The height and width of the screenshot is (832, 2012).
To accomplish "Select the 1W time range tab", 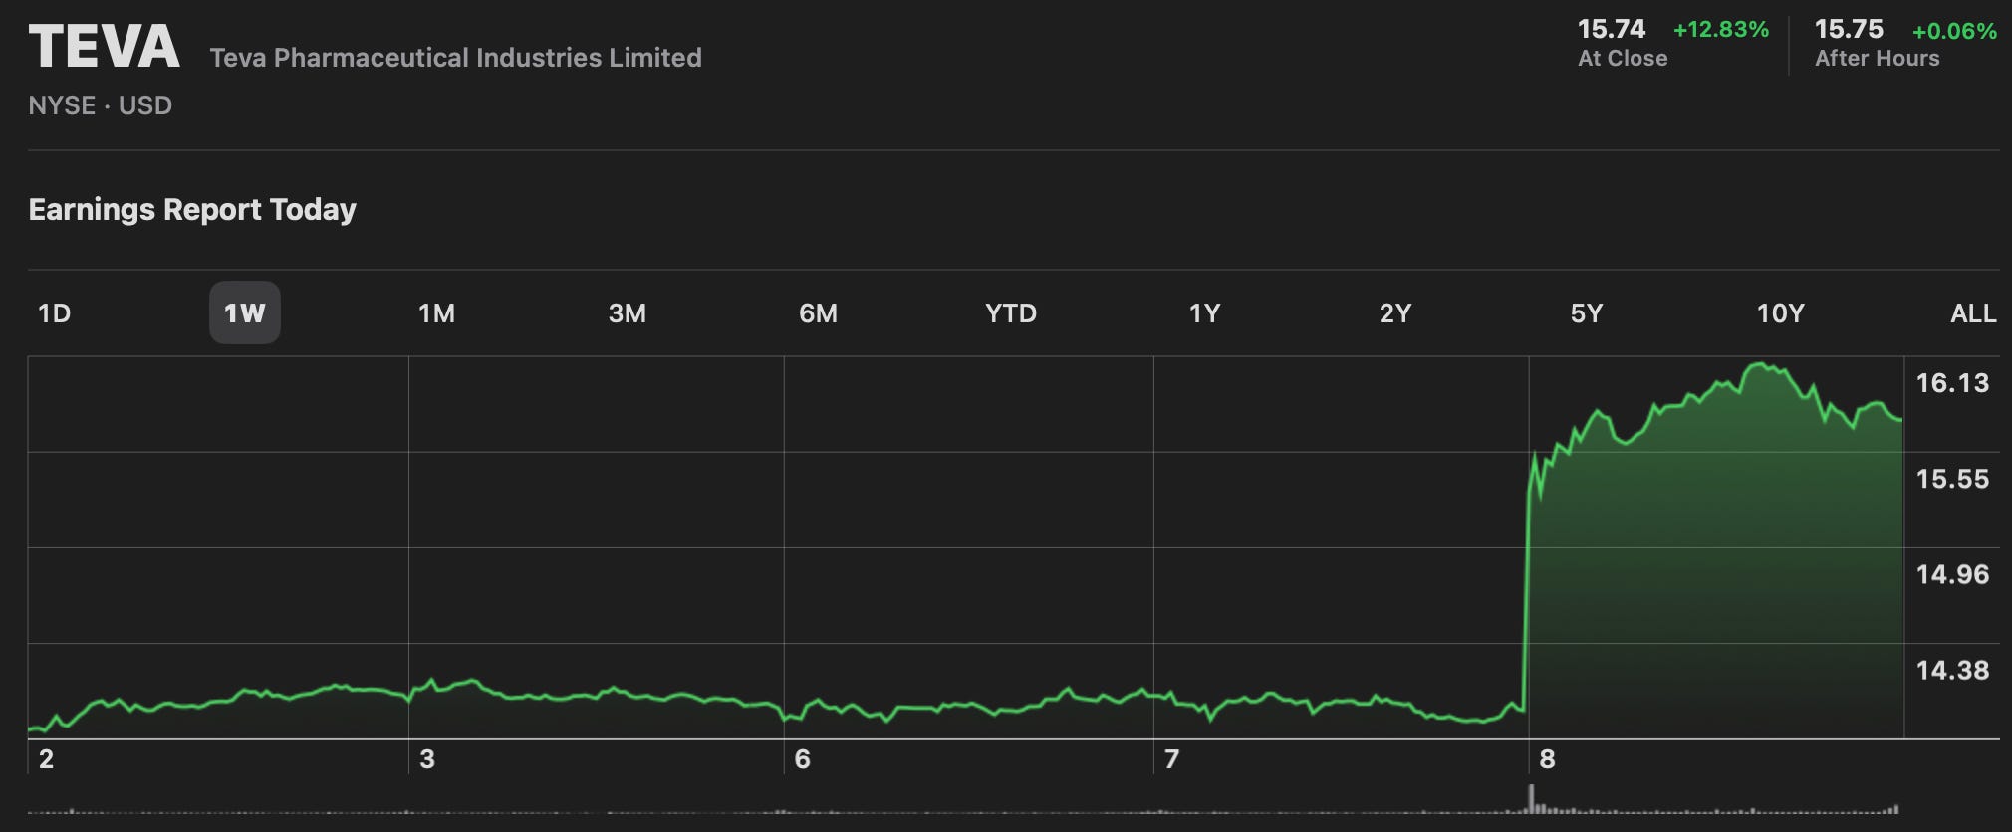I will pos(245,313).
